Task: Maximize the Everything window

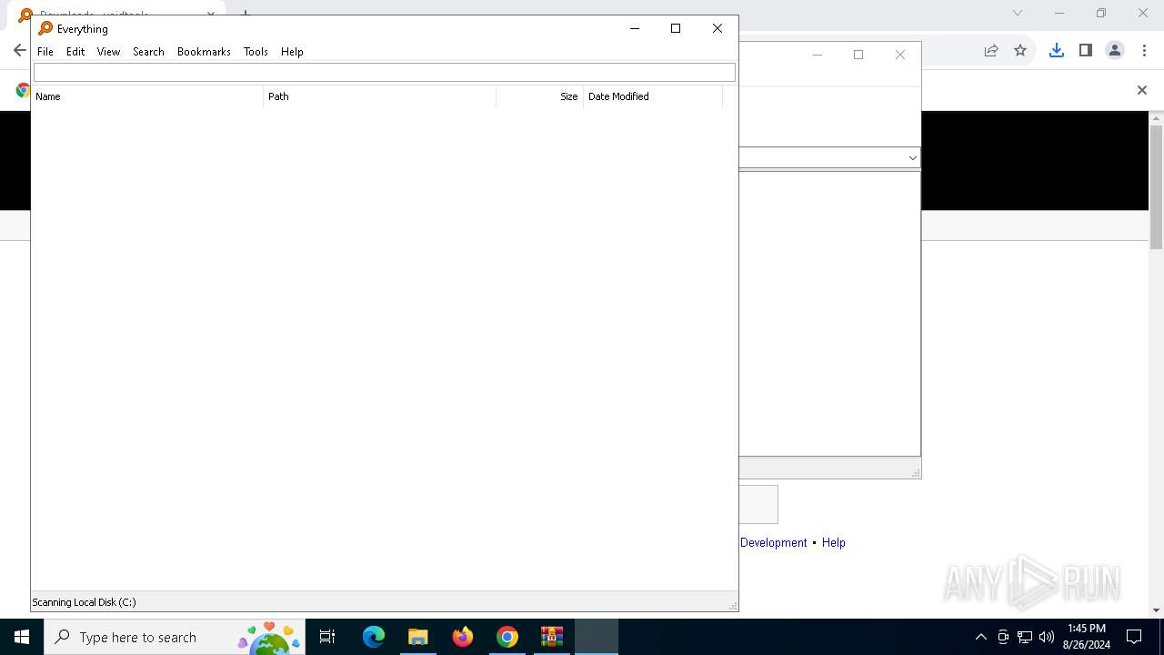Action: click(x=676, y=28)
